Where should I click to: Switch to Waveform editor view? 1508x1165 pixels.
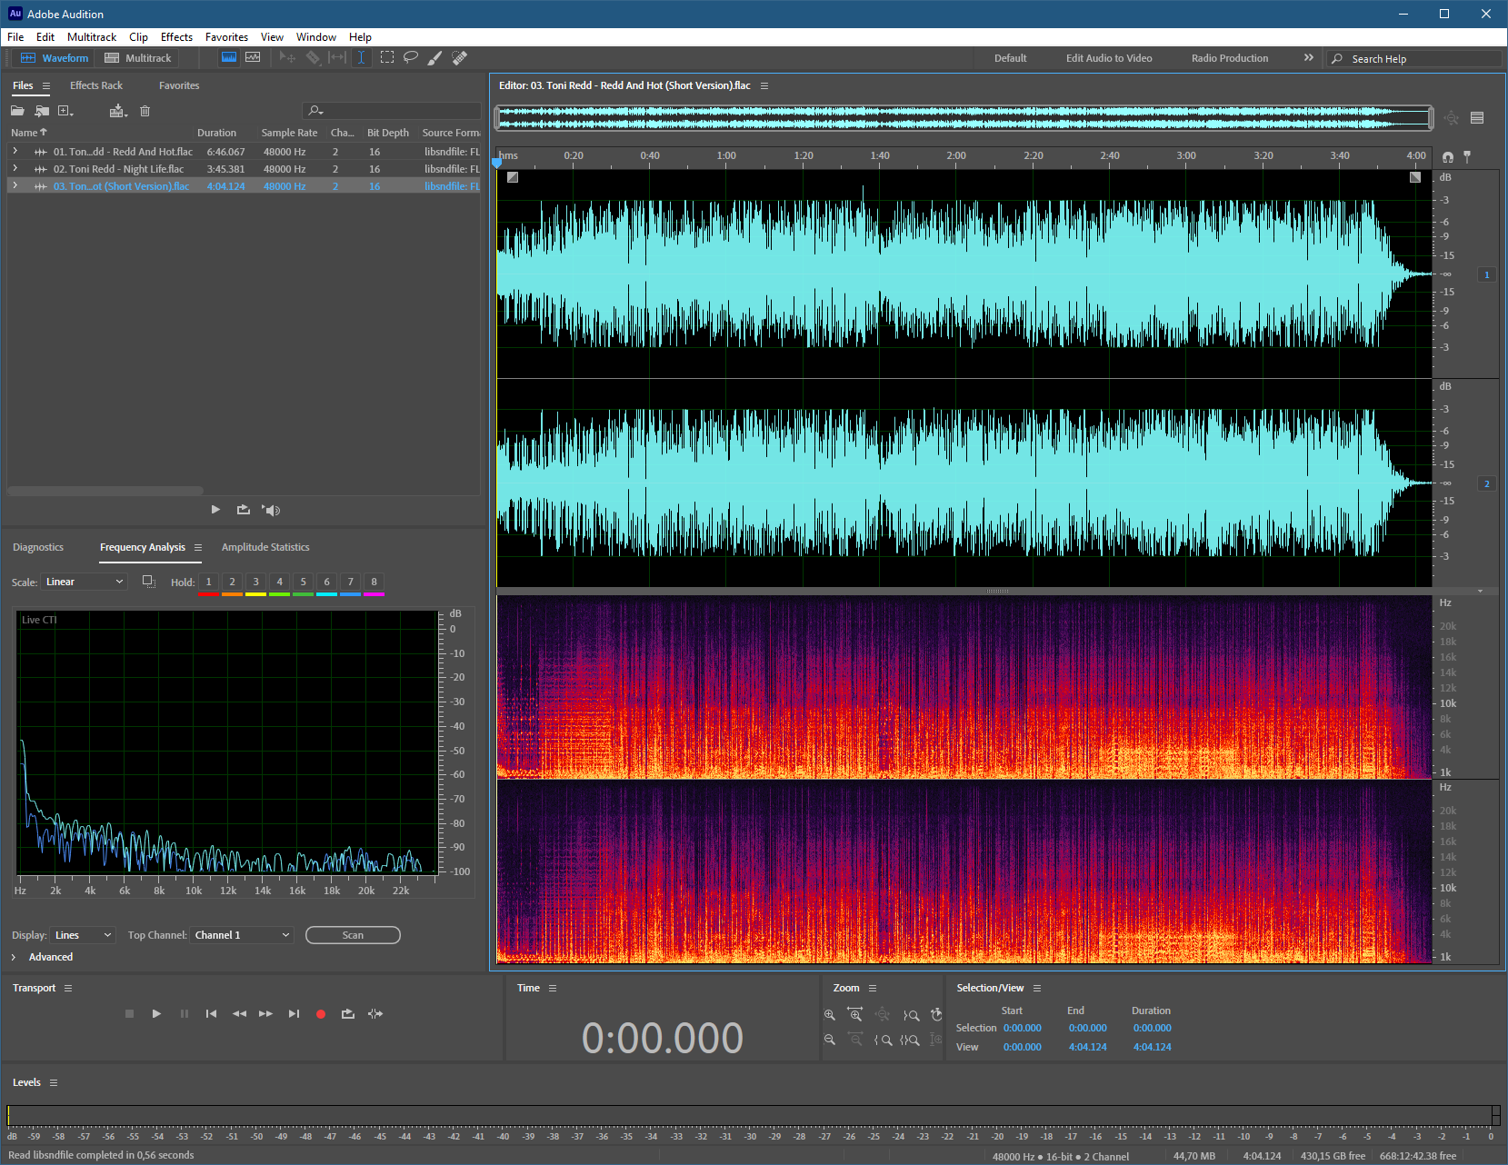point(55,57)
